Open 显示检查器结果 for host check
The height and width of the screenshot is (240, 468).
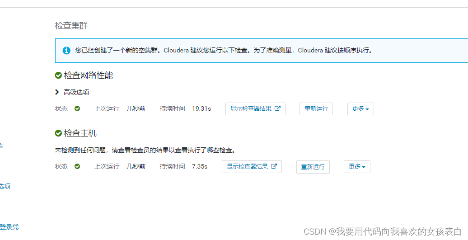click(x=252, y=167)
